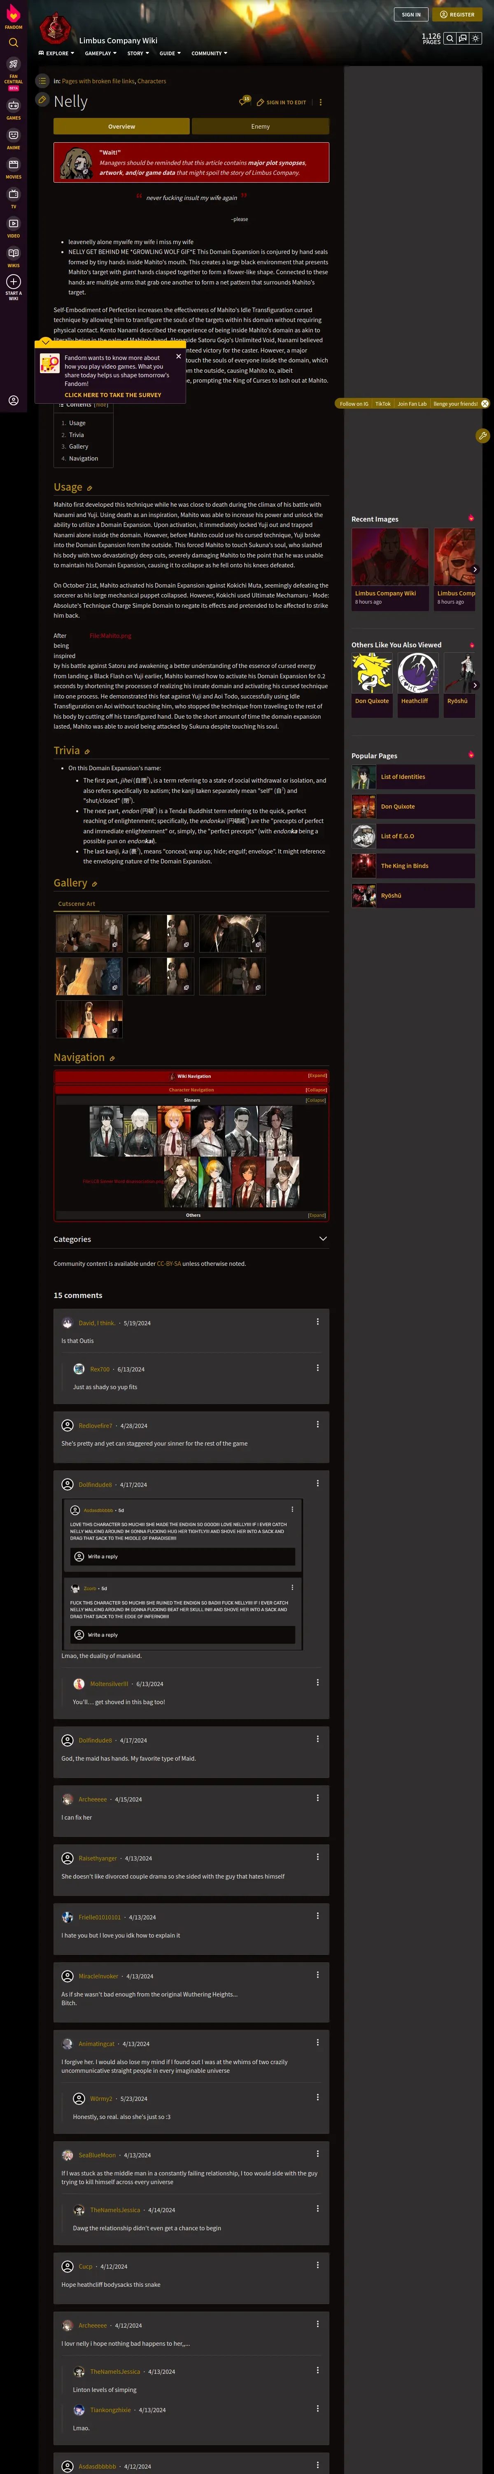
Task: Switch to the Overview tab
Action: [122, 127]
